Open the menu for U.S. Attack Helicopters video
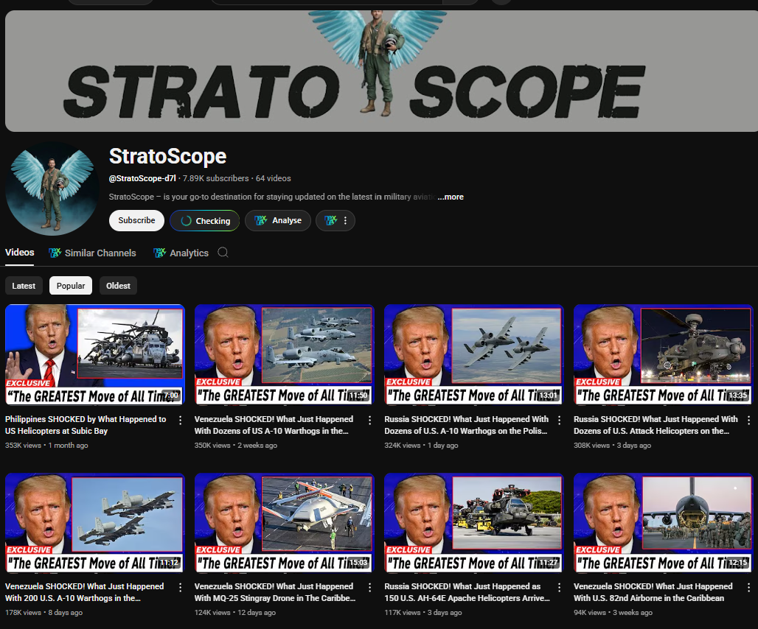The height and width of the screenshot is (629, 758). pyautogui.click(x=749, y=420)
